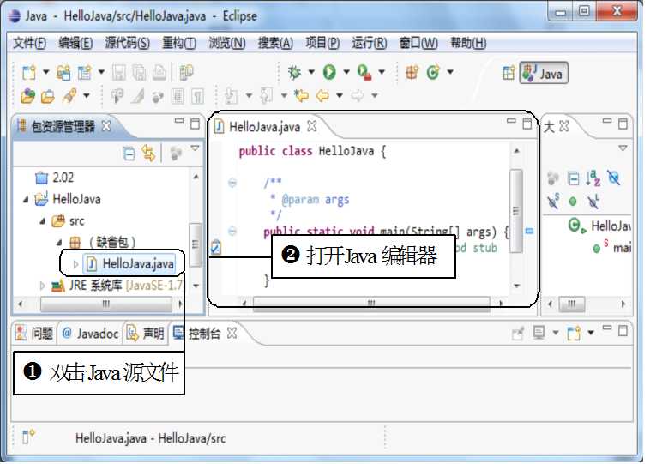Click the Open Perspective icon
The image size is (650, 464).
(509, 73)
